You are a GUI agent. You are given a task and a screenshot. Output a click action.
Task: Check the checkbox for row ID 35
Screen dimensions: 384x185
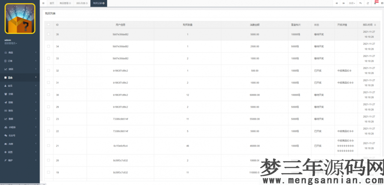pyautogui.click(x=48, y=34)
